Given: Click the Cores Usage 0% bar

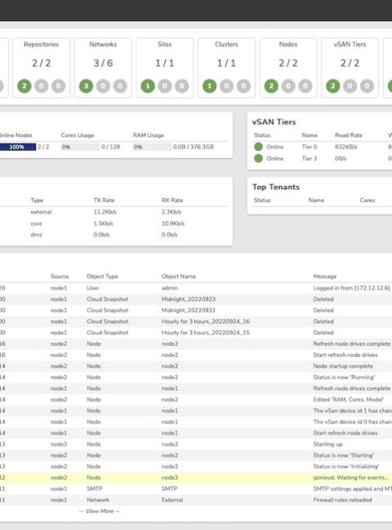Looking at the screenshot, I should [x=80, y=147].
